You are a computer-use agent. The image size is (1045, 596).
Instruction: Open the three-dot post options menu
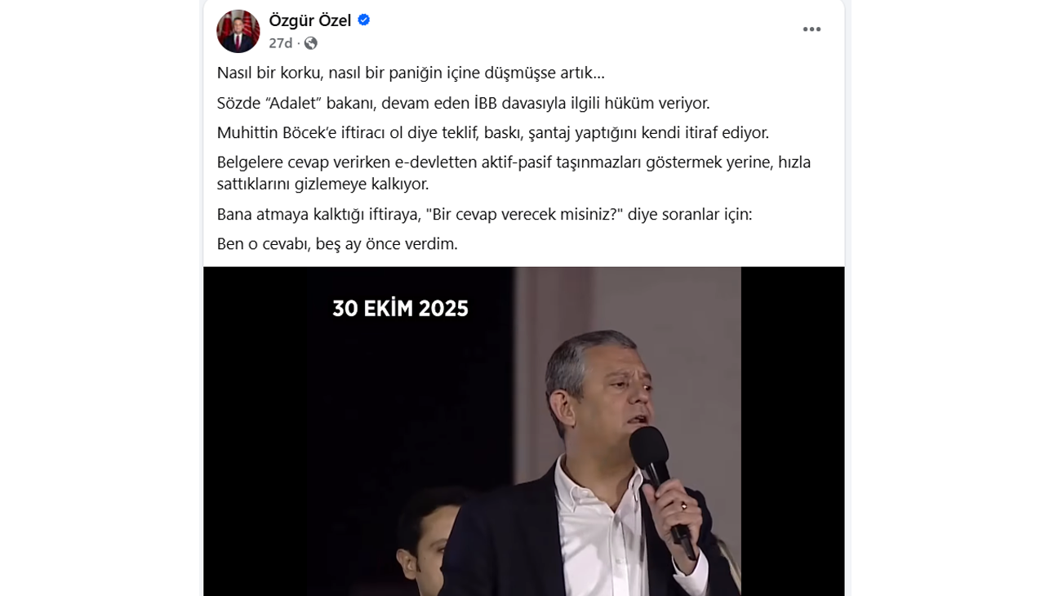[812, 29]
